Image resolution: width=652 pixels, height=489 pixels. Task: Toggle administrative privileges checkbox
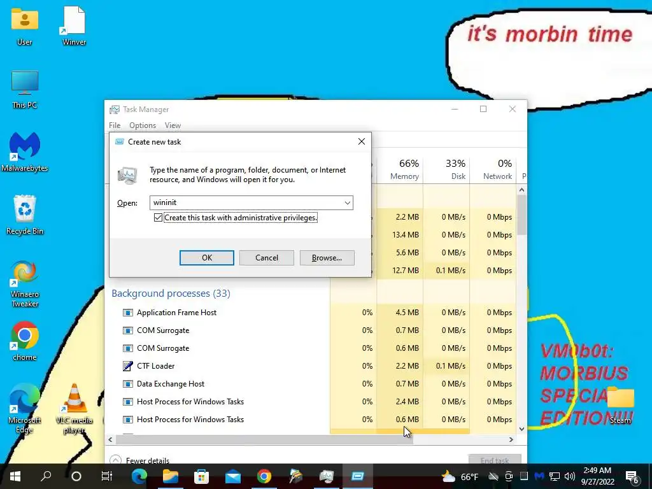(x=158, y=218)
